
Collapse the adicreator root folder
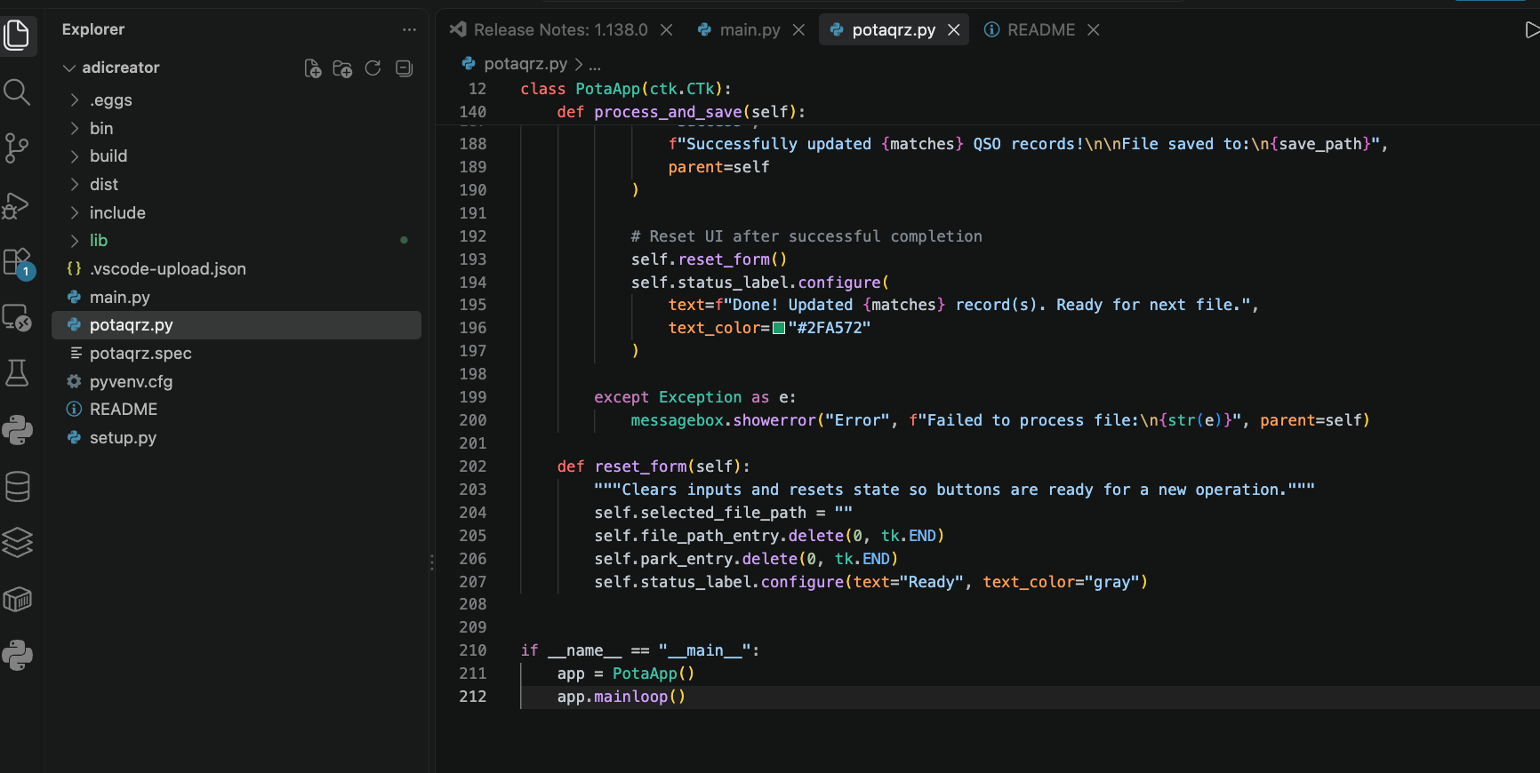(69, 68)
